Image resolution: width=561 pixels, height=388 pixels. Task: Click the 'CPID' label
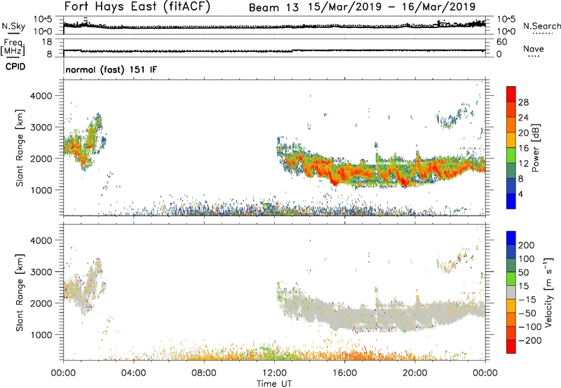(x=15, y=67)
